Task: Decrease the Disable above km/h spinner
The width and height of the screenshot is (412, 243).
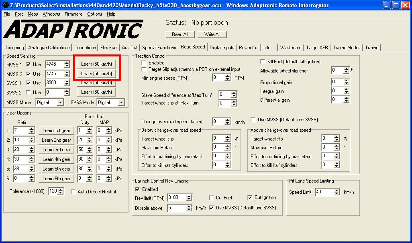Action: click(x=189, y=210)
